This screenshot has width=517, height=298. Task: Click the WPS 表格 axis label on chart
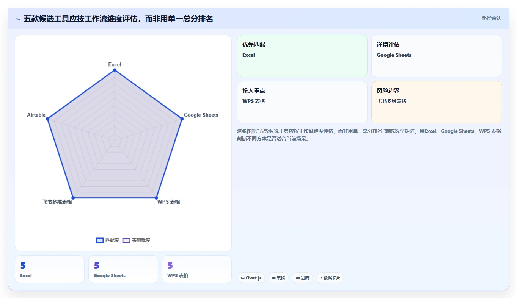169,202
